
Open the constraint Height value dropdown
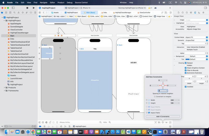179,103
